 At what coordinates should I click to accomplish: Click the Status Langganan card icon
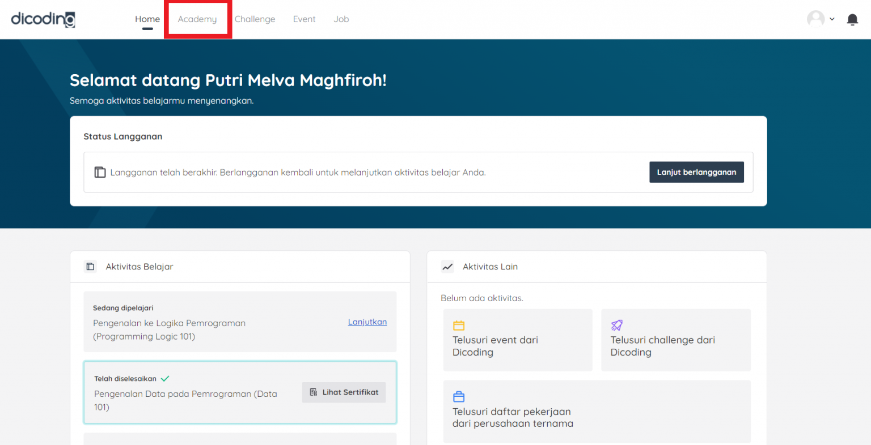pyautogui.click(x=100, y=172)
